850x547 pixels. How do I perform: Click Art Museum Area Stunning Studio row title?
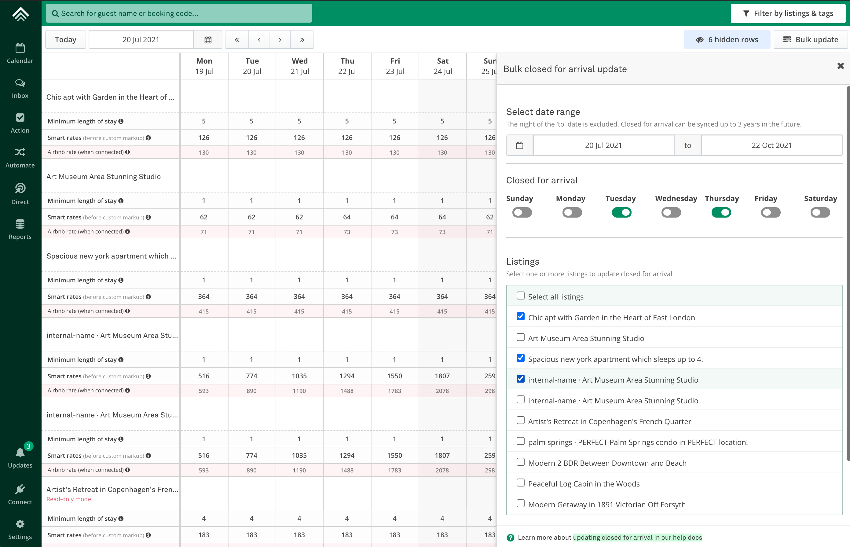point(103,177)
